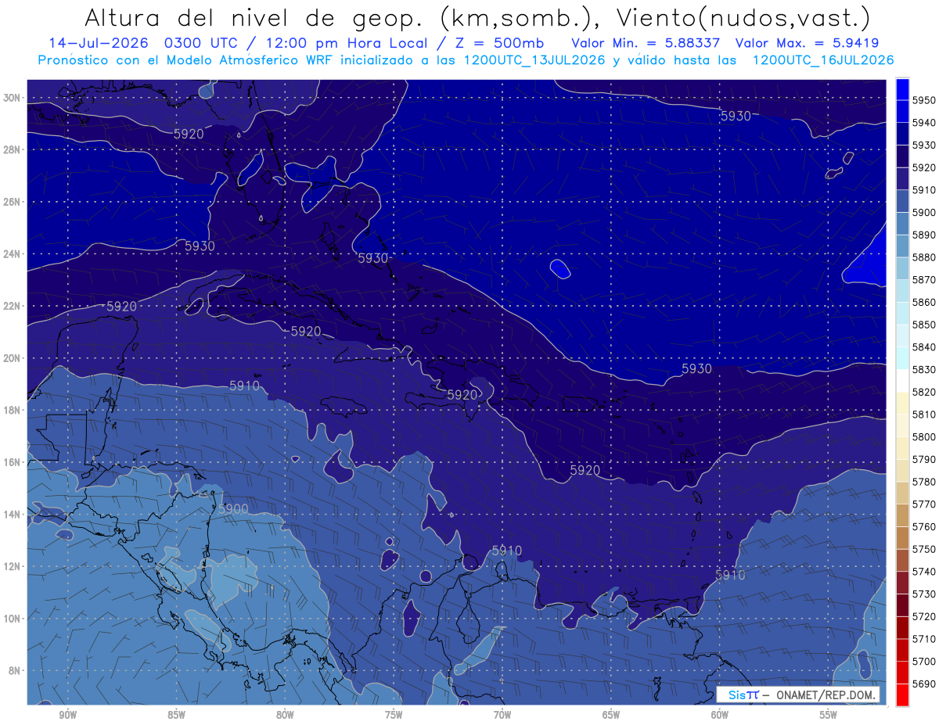
Task: Click the 80W longitude axis label
Action: 285,715
